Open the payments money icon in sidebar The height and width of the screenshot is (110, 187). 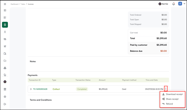point(5,39)
